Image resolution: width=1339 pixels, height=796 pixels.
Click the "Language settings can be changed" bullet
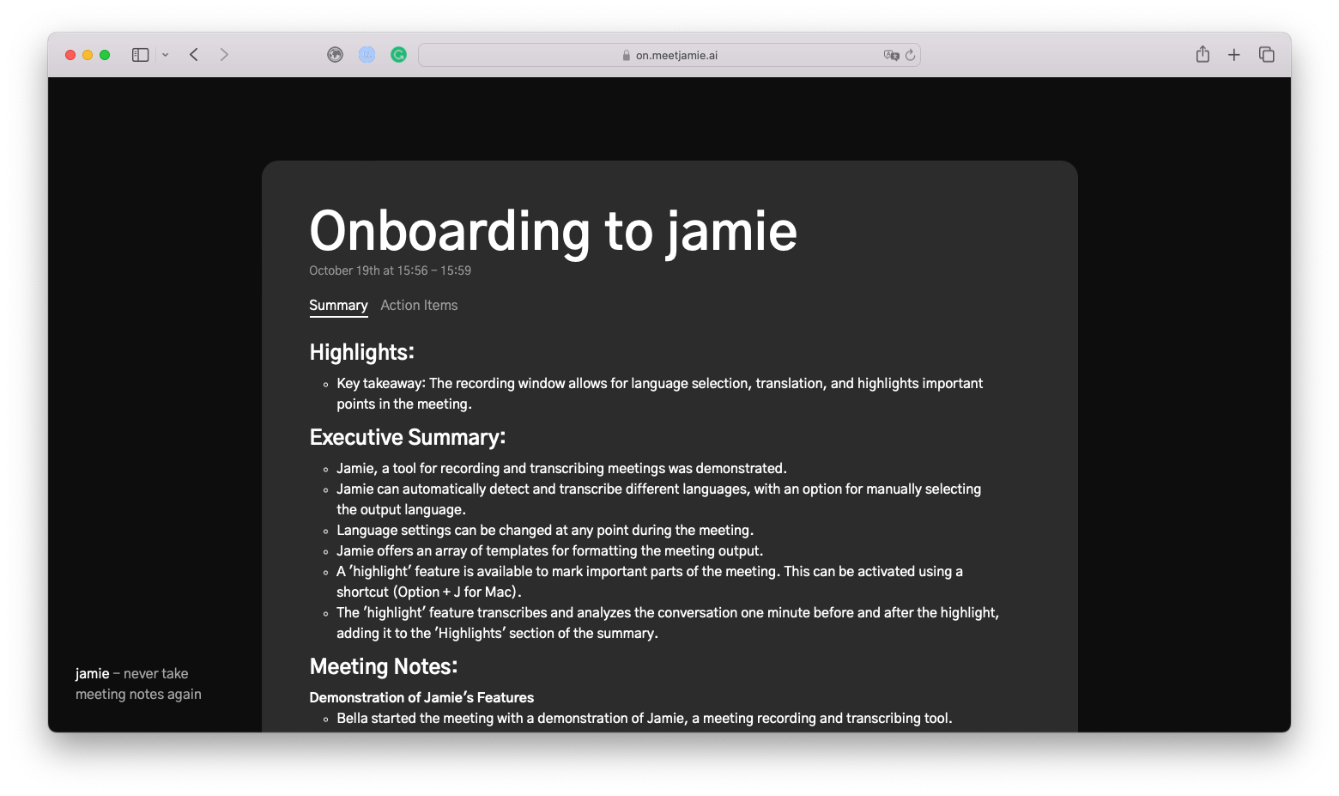click(545, 530)
